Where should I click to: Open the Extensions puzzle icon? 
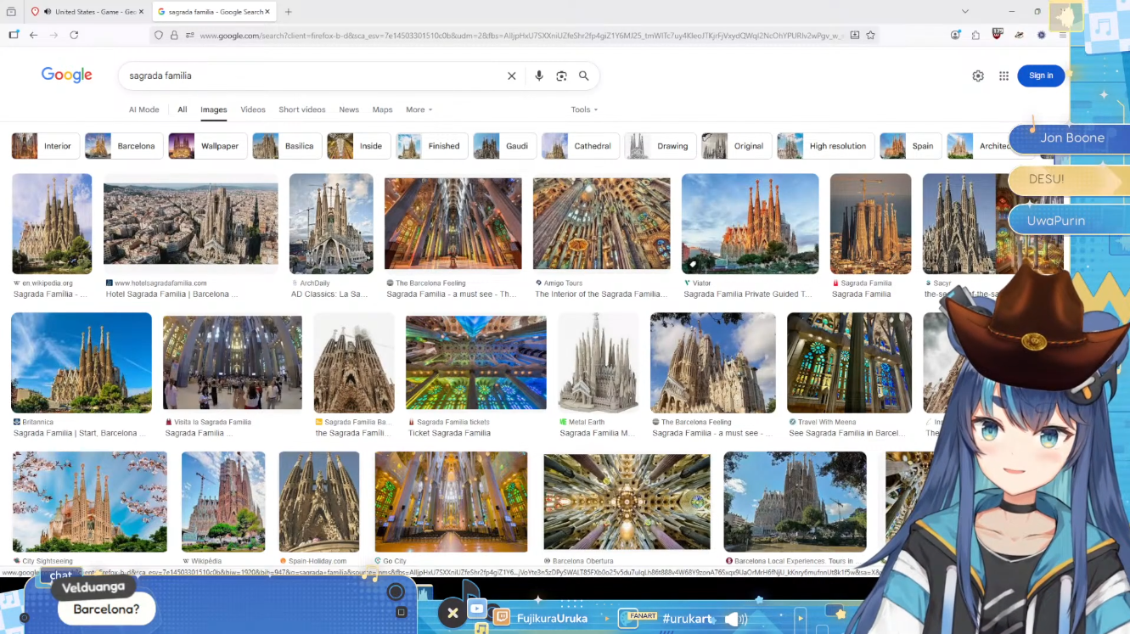975,35
